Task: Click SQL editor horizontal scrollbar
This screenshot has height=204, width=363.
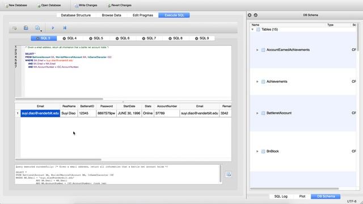Action: (x=59, y=99)
